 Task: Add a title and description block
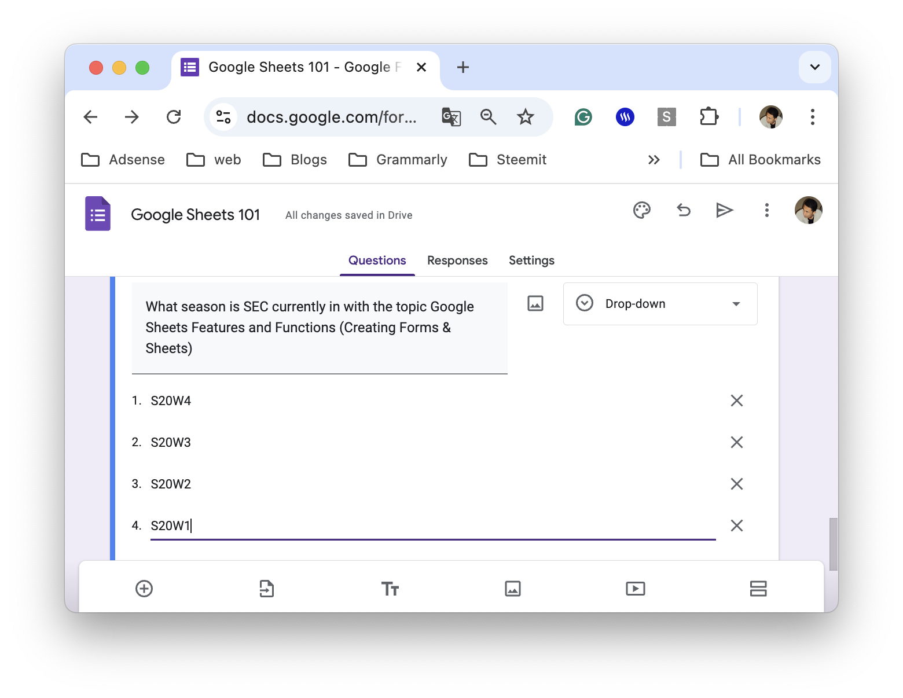(390, 589)
